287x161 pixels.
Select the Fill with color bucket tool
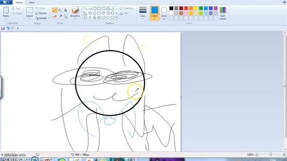pyautogui.click(x=60, y=10)
